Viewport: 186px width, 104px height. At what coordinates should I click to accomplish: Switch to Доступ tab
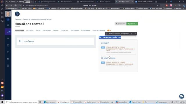point(38,30)
